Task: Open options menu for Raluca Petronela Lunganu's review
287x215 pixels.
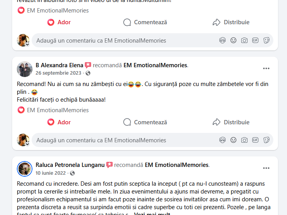Action: pyautogui.click(x=266, y=168)
